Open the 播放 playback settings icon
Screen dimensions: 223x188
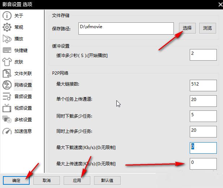coord(7,39)
